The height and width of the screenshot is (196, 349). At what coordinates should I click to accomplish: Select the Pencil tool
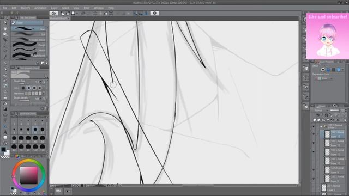[x=5, y=69]
